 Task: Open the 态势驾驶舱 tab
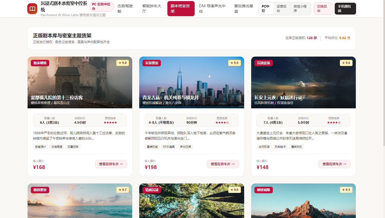[x=127, y=9]
